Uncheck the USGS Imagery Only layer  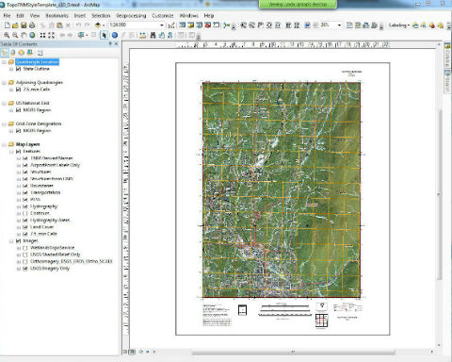(25, 269)
